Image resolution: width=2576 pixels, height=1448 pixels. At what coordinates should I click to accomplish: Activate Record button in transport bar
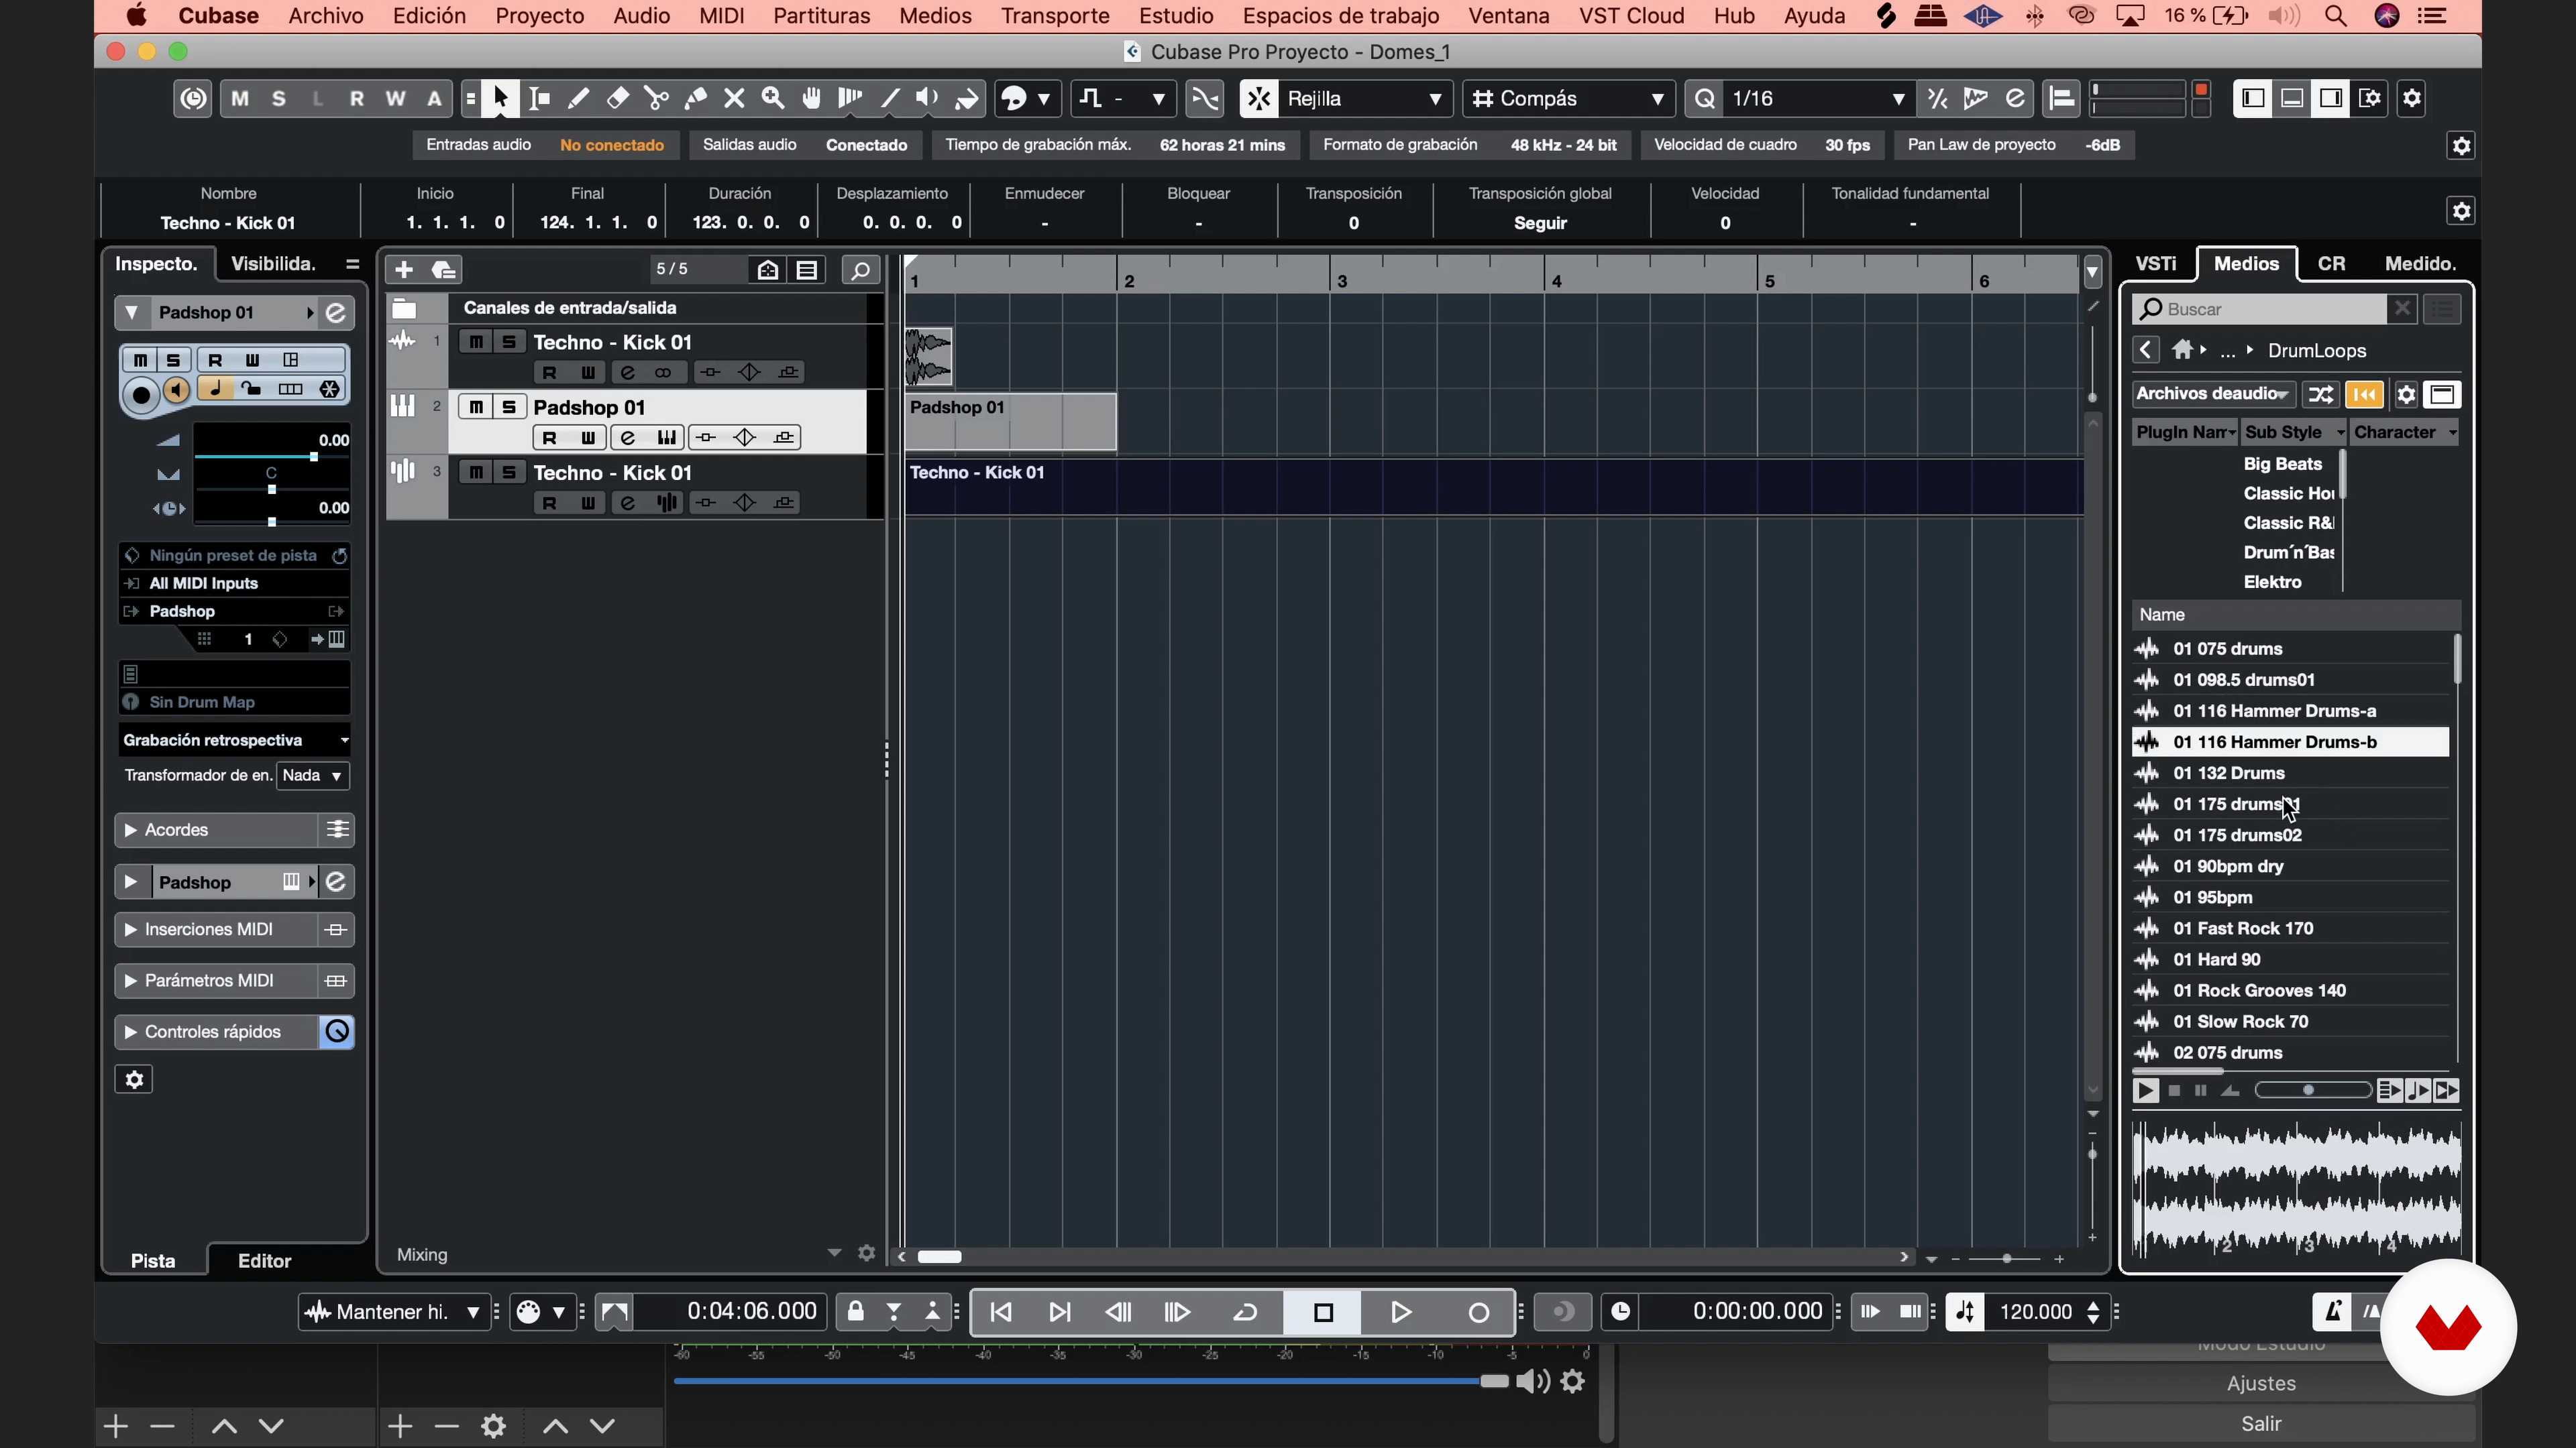tap(1478, 1312)
